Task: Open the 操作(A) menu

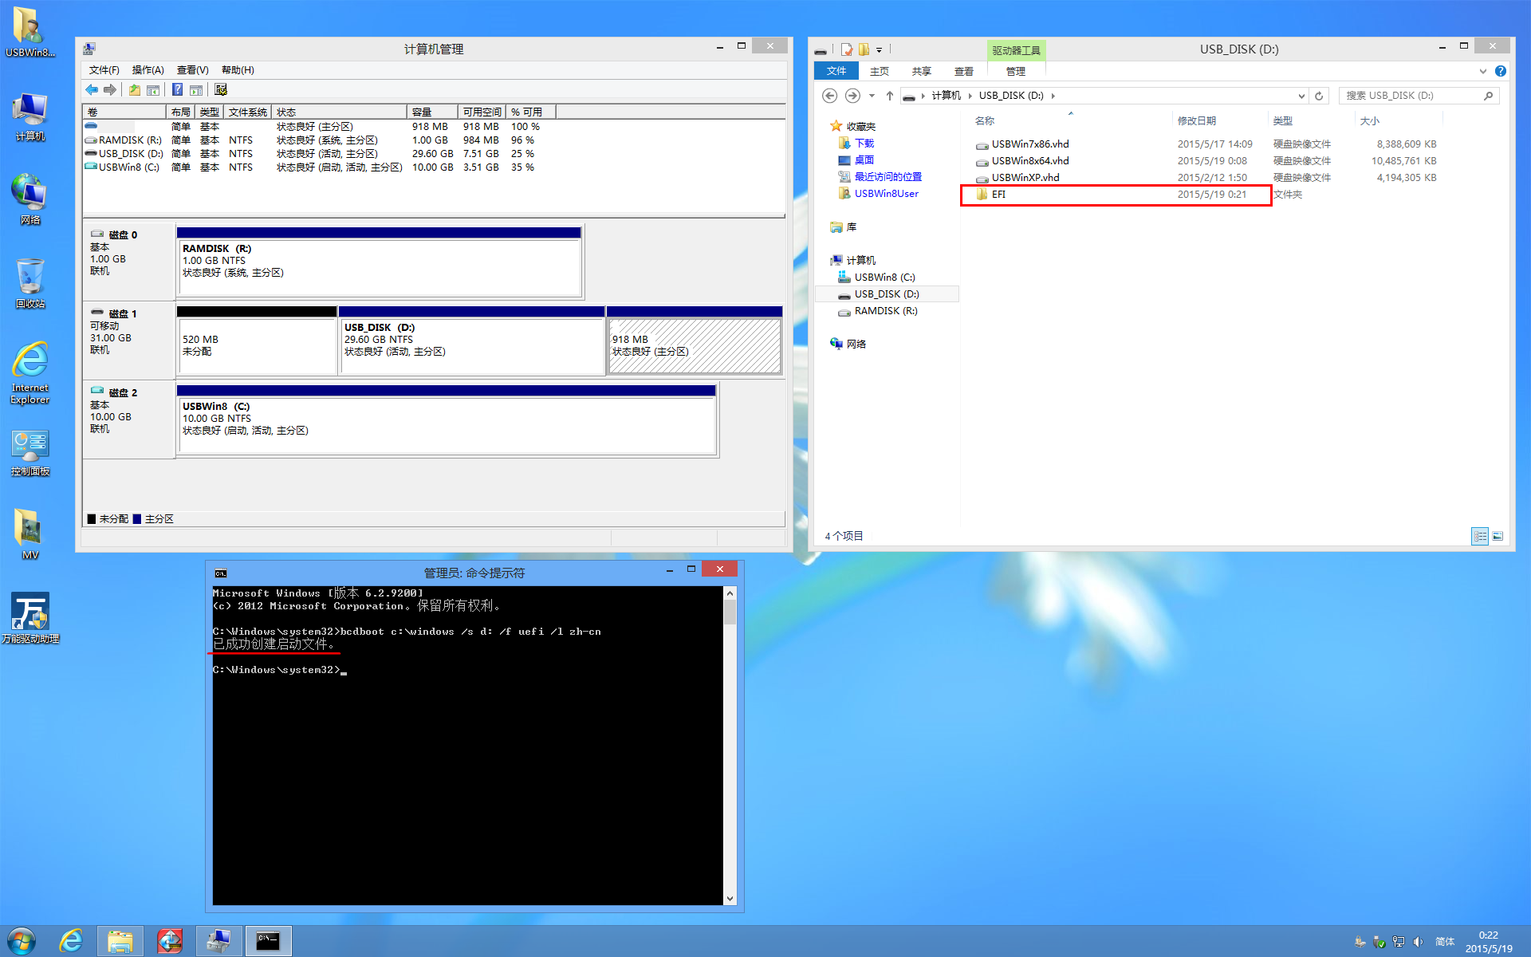Action: pos(148,70)
